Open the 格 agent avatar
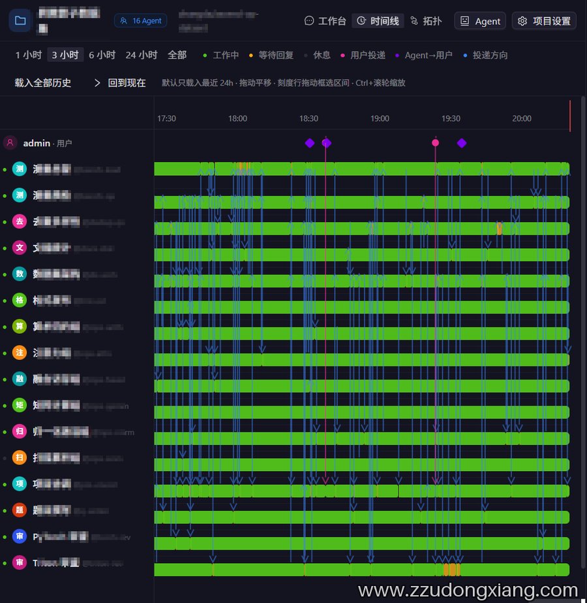The height and width of the screenshot is (603, 587). coord(20,301)
